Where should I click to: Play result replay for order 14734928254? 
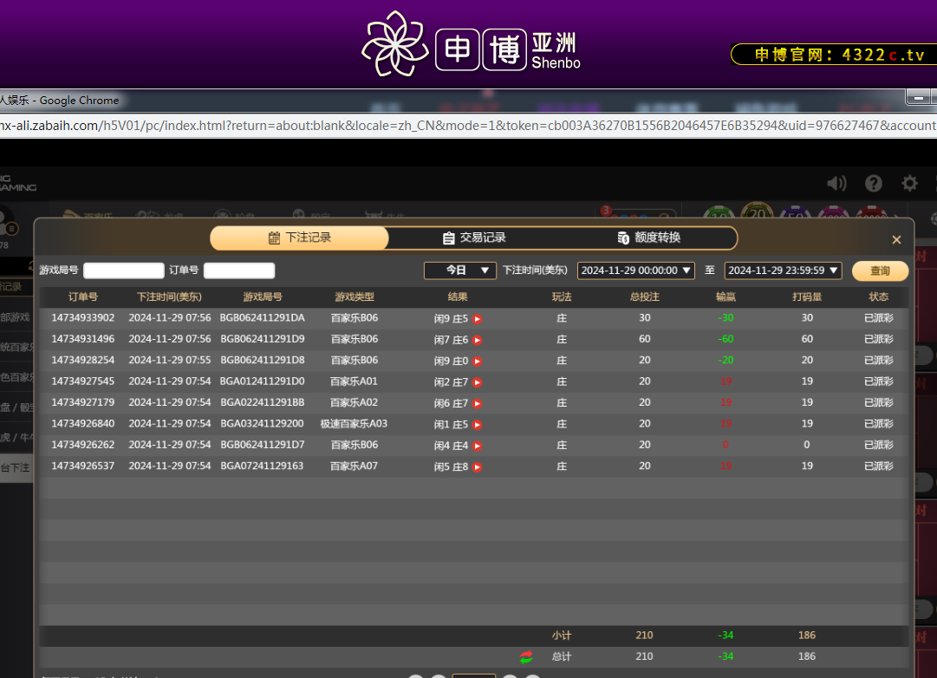tap(477, 361)
